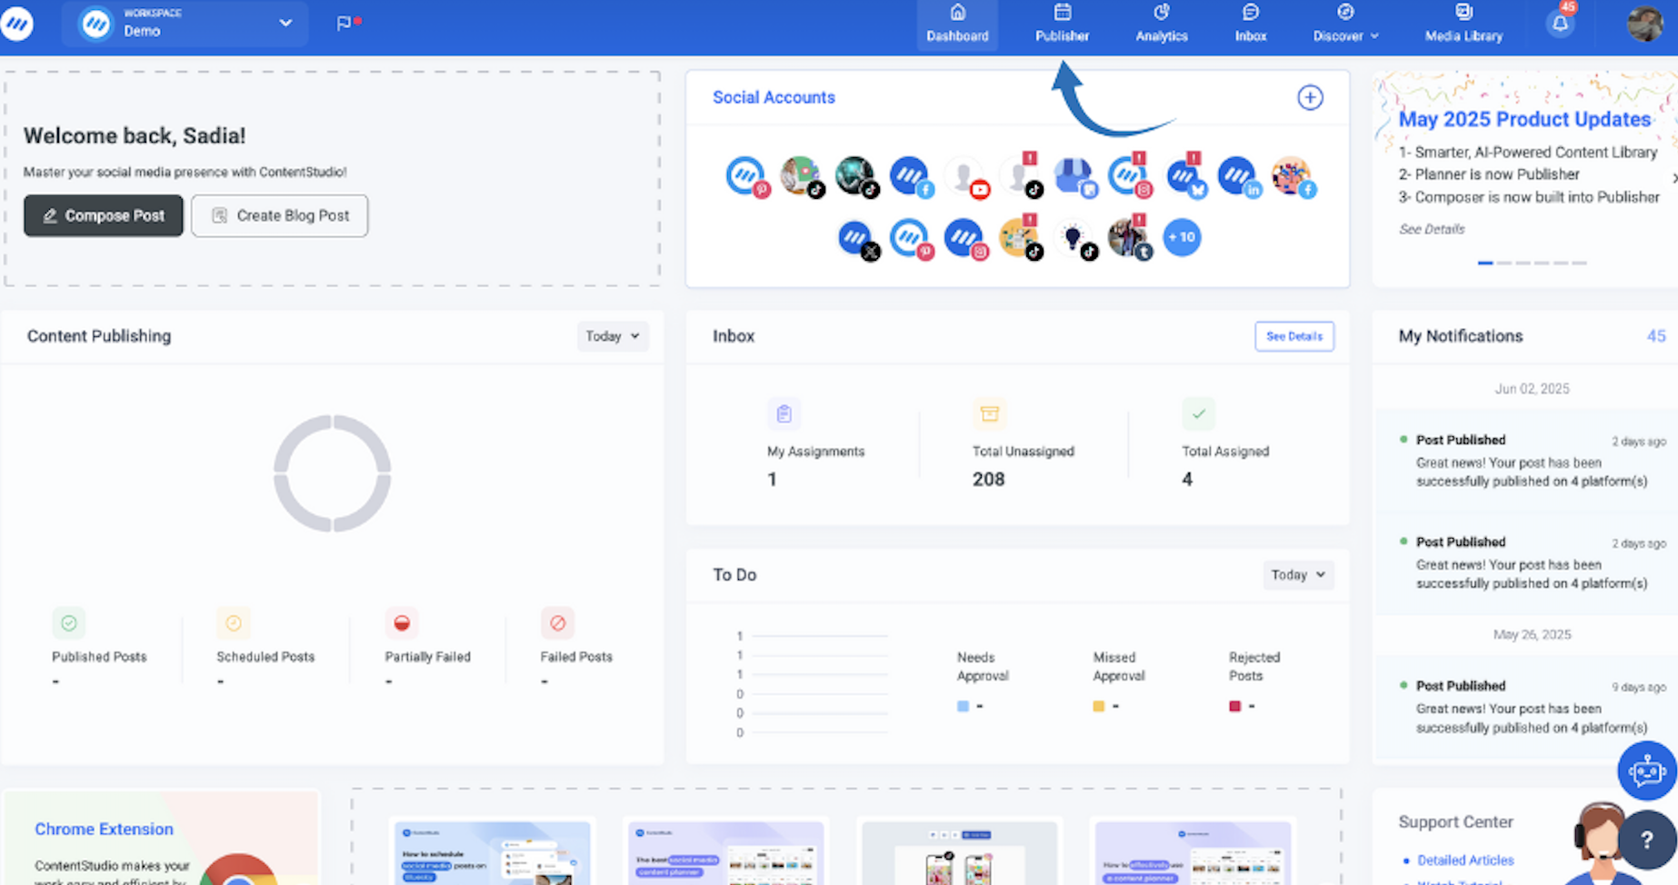1678x885 pixels.
Task: Open See Details under Product Updates
Action: [x=1432, y=229]
